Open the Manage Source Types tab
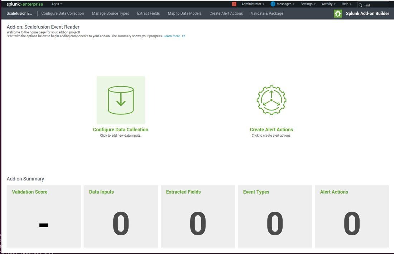 [110, 13]
